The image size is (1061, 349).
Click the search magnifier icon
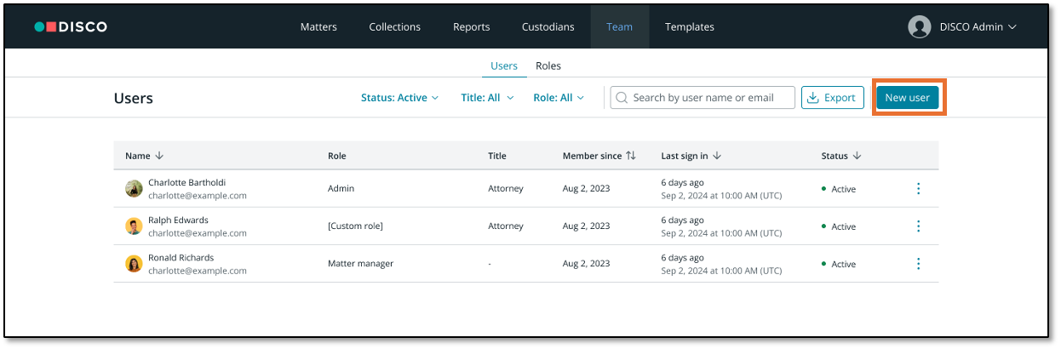pyautogui.click(x=622, y=98)
